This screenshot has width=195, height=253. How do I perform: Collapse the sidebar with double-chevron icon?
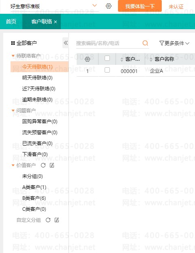pyautogui.click(x=66, y=43)
